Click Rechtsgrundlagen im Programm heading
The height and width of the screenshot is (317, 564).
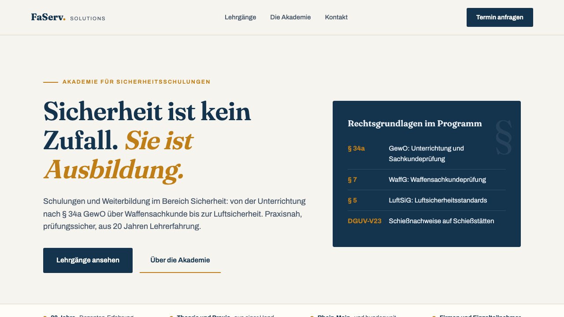(x=415, y=123)
